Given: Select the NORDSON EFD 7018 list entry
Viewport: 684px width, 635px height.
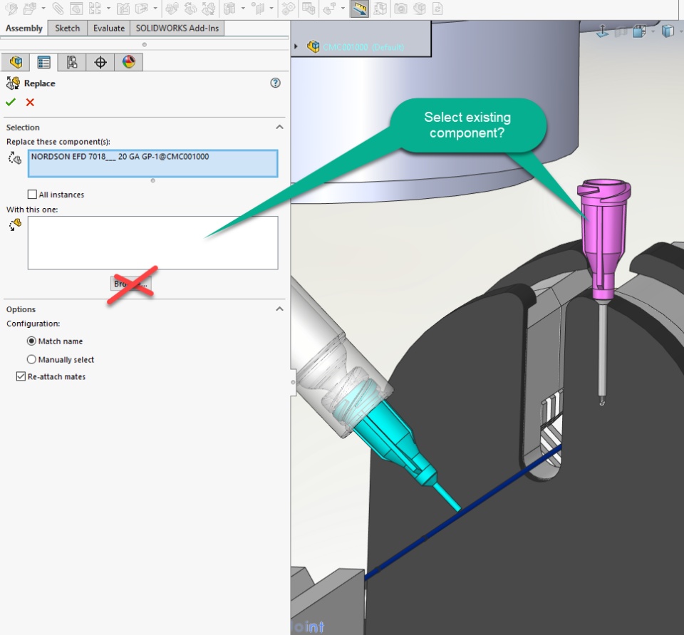Looking at the screenshot, I should (120, 157).
